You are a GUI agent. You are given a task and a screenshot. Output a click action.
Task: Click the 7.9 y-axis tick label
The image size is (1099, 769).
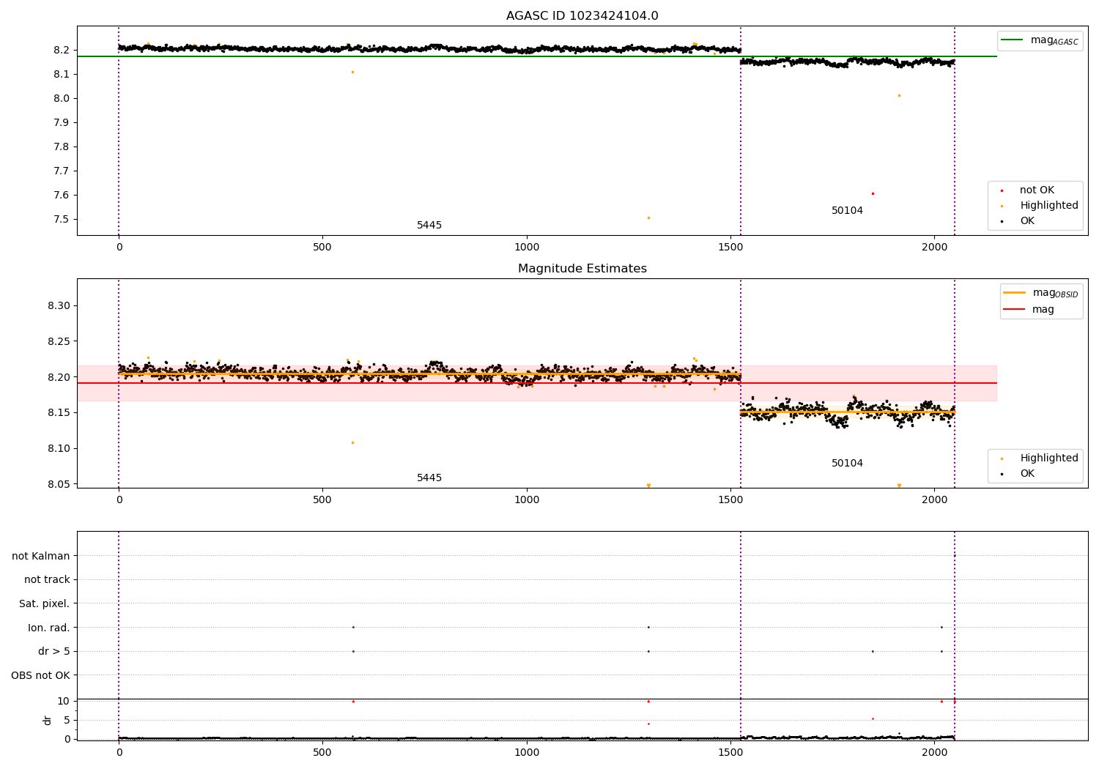61,122
